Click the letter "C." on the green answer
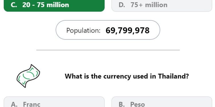The width and height of the screenshot is (215, 107). pyautogui.click(x=14, y=5)
